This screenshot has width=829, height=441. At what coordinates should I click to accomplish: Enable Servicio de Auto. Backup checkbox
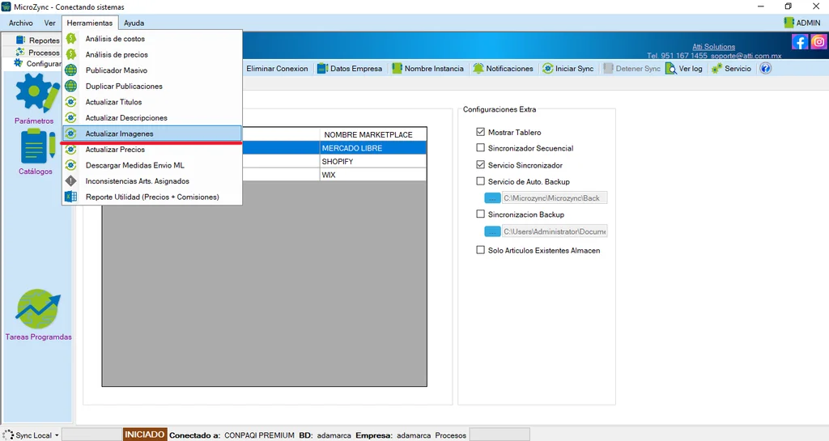click(481, 181)
